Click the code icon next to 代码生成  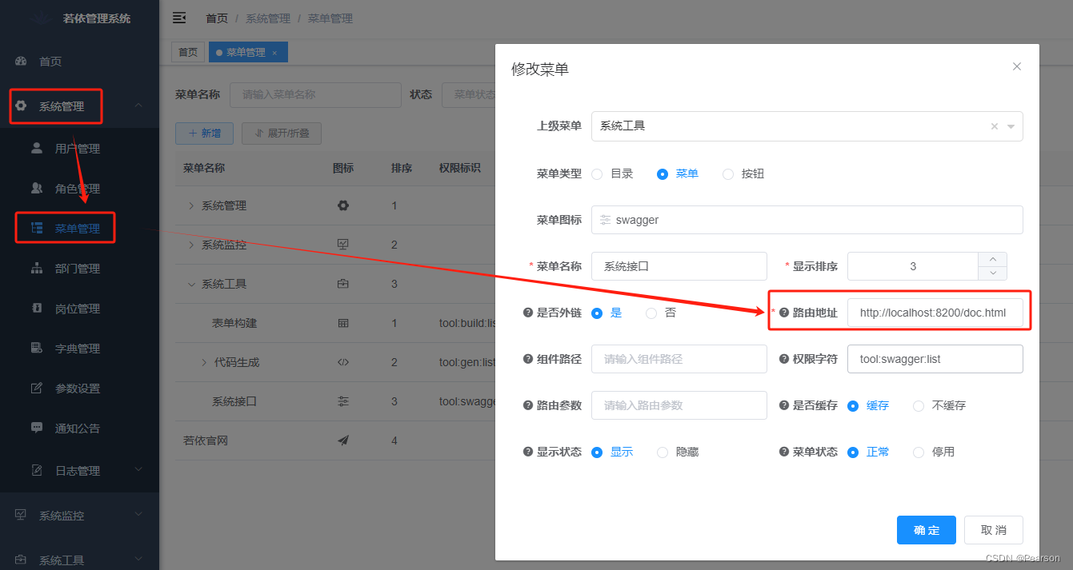click(342, 361)
